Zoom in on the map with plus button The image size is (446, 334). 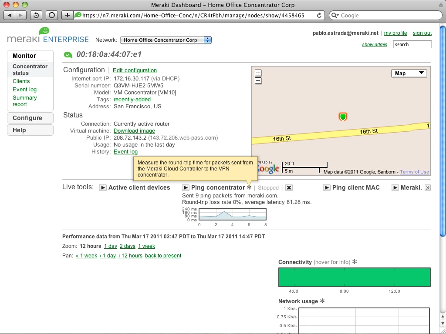coord(258,73)
